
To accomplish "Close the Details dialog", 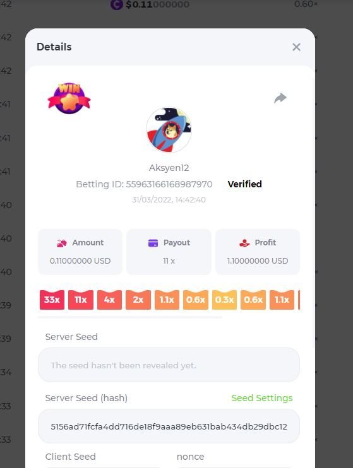I will (296, 47).
